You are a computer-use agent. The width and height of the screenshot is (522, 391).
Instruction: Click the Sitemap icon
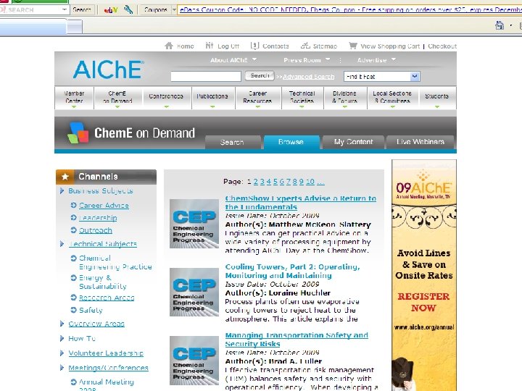coord(305,46)
